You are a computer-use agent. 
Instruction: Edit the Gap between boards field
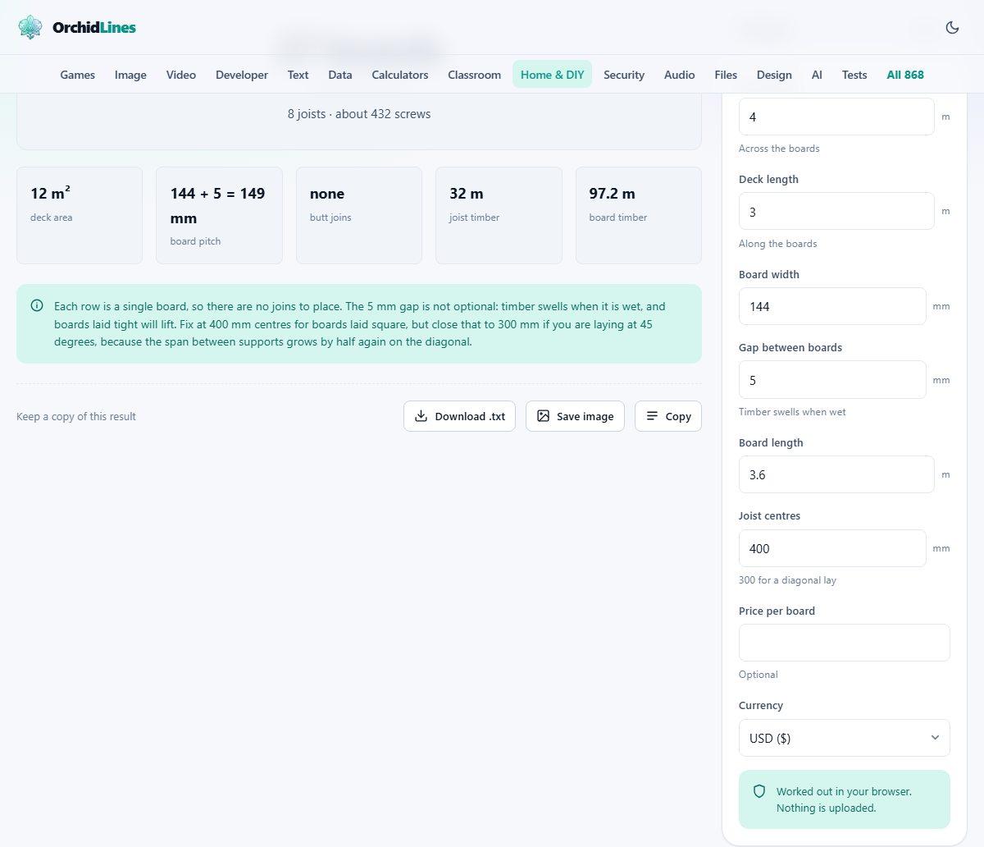click(832, 380)
